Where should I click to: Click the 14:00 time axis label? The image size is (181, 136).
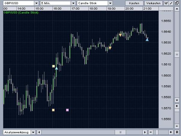click(x=21, y=9)
